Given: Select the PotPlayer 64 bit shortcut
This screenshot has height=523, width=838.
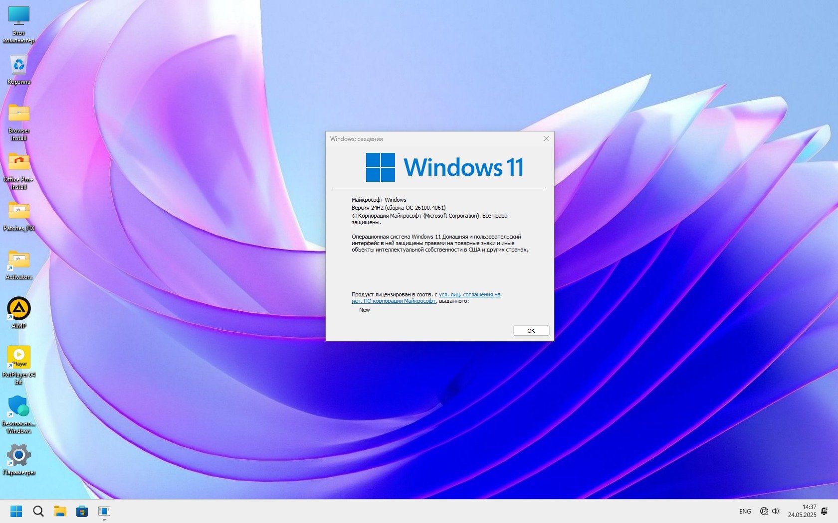Looking at the screenshot, I should [19, 365].
